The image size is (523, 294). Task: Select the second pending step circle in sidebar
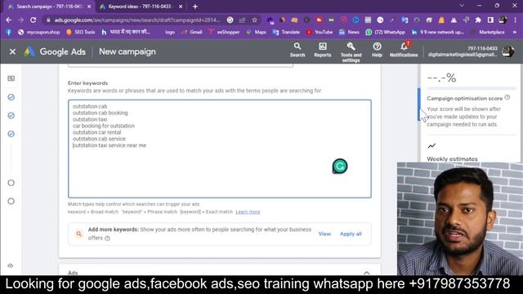coord(11,202)
